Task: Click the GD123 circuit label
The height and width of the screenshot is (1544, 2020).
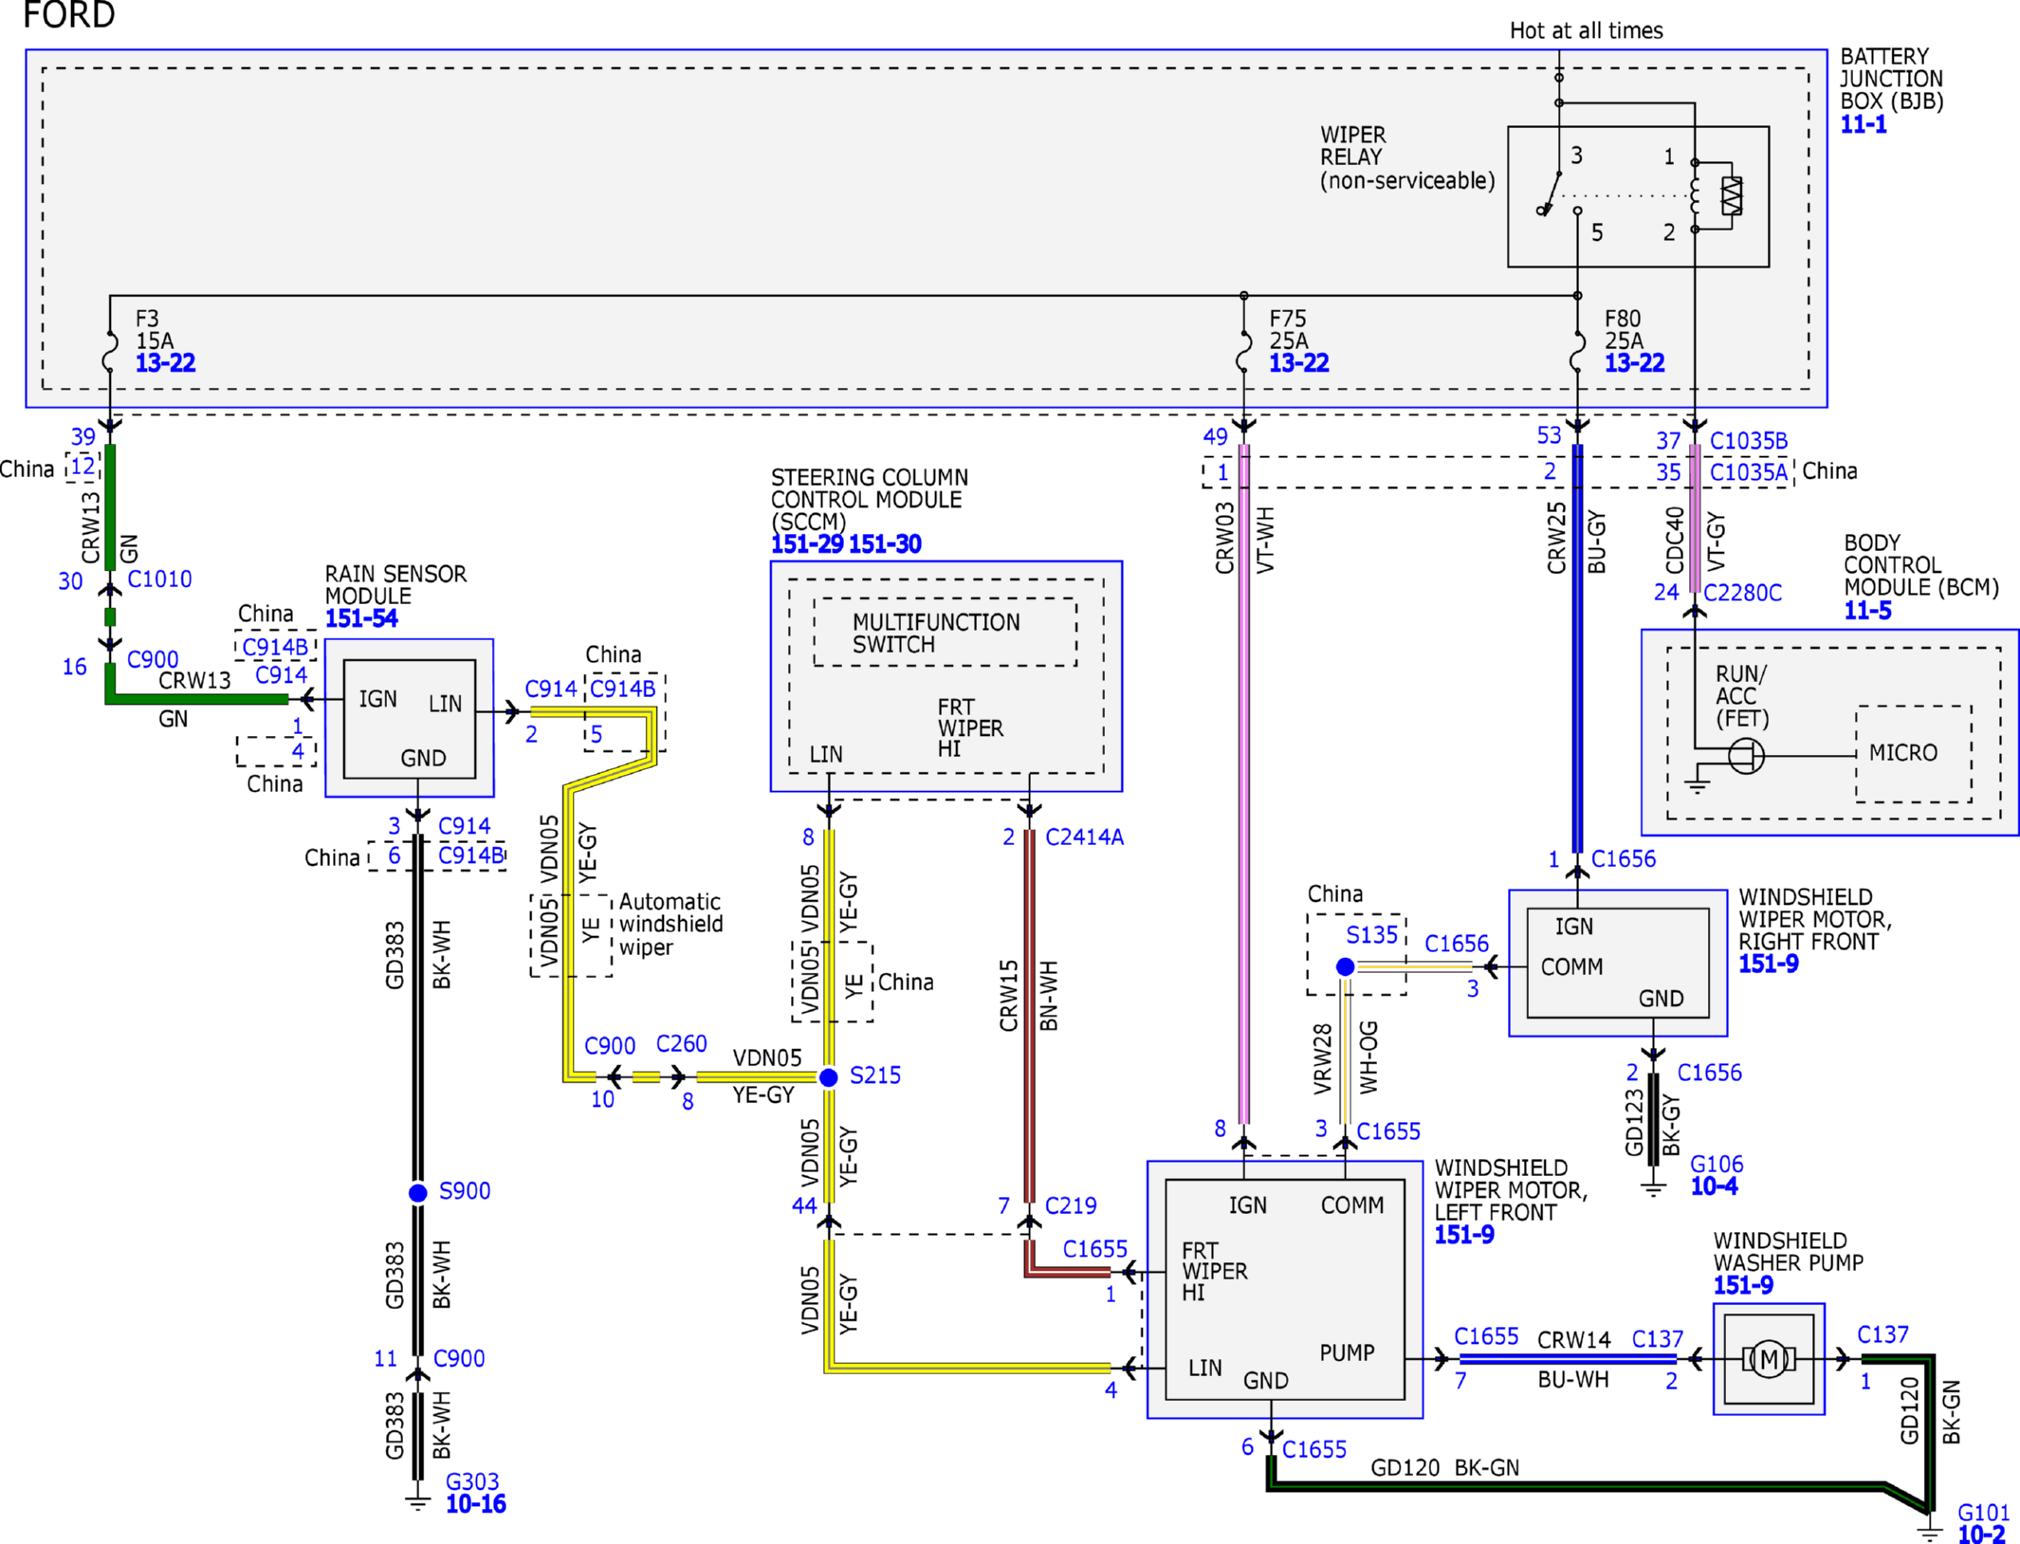Action: point(1634,1123)
